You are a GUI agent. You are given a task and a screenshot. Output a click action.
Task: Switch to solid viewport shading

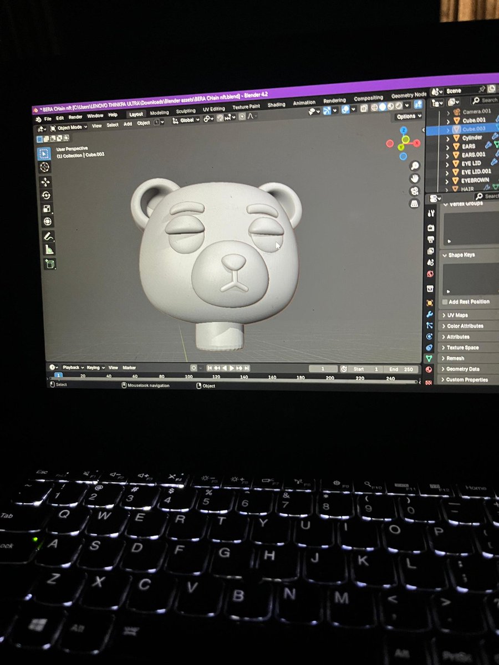coord(383,108)
